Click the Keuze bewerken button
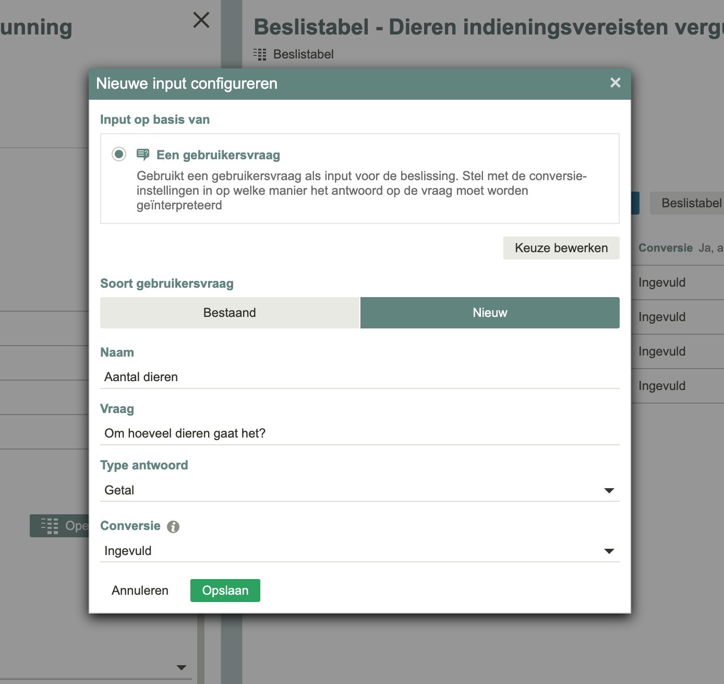Viewport: 724px width, 684px height. [x=561, y=247]
